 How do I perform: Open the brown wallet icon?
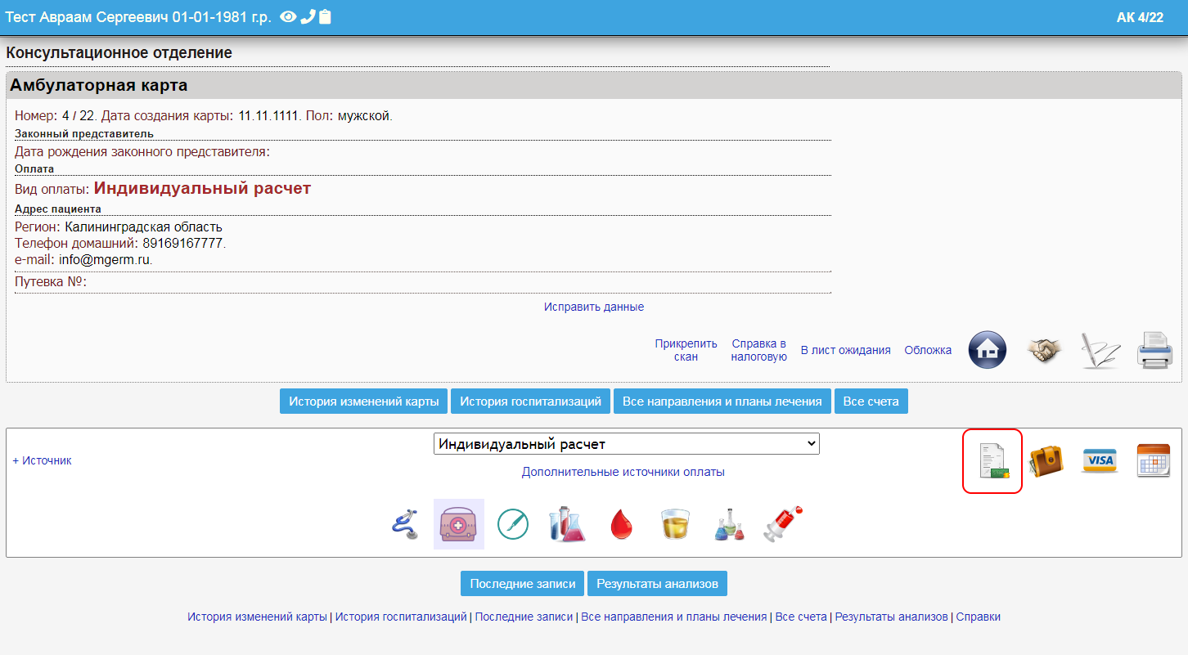1046,461
